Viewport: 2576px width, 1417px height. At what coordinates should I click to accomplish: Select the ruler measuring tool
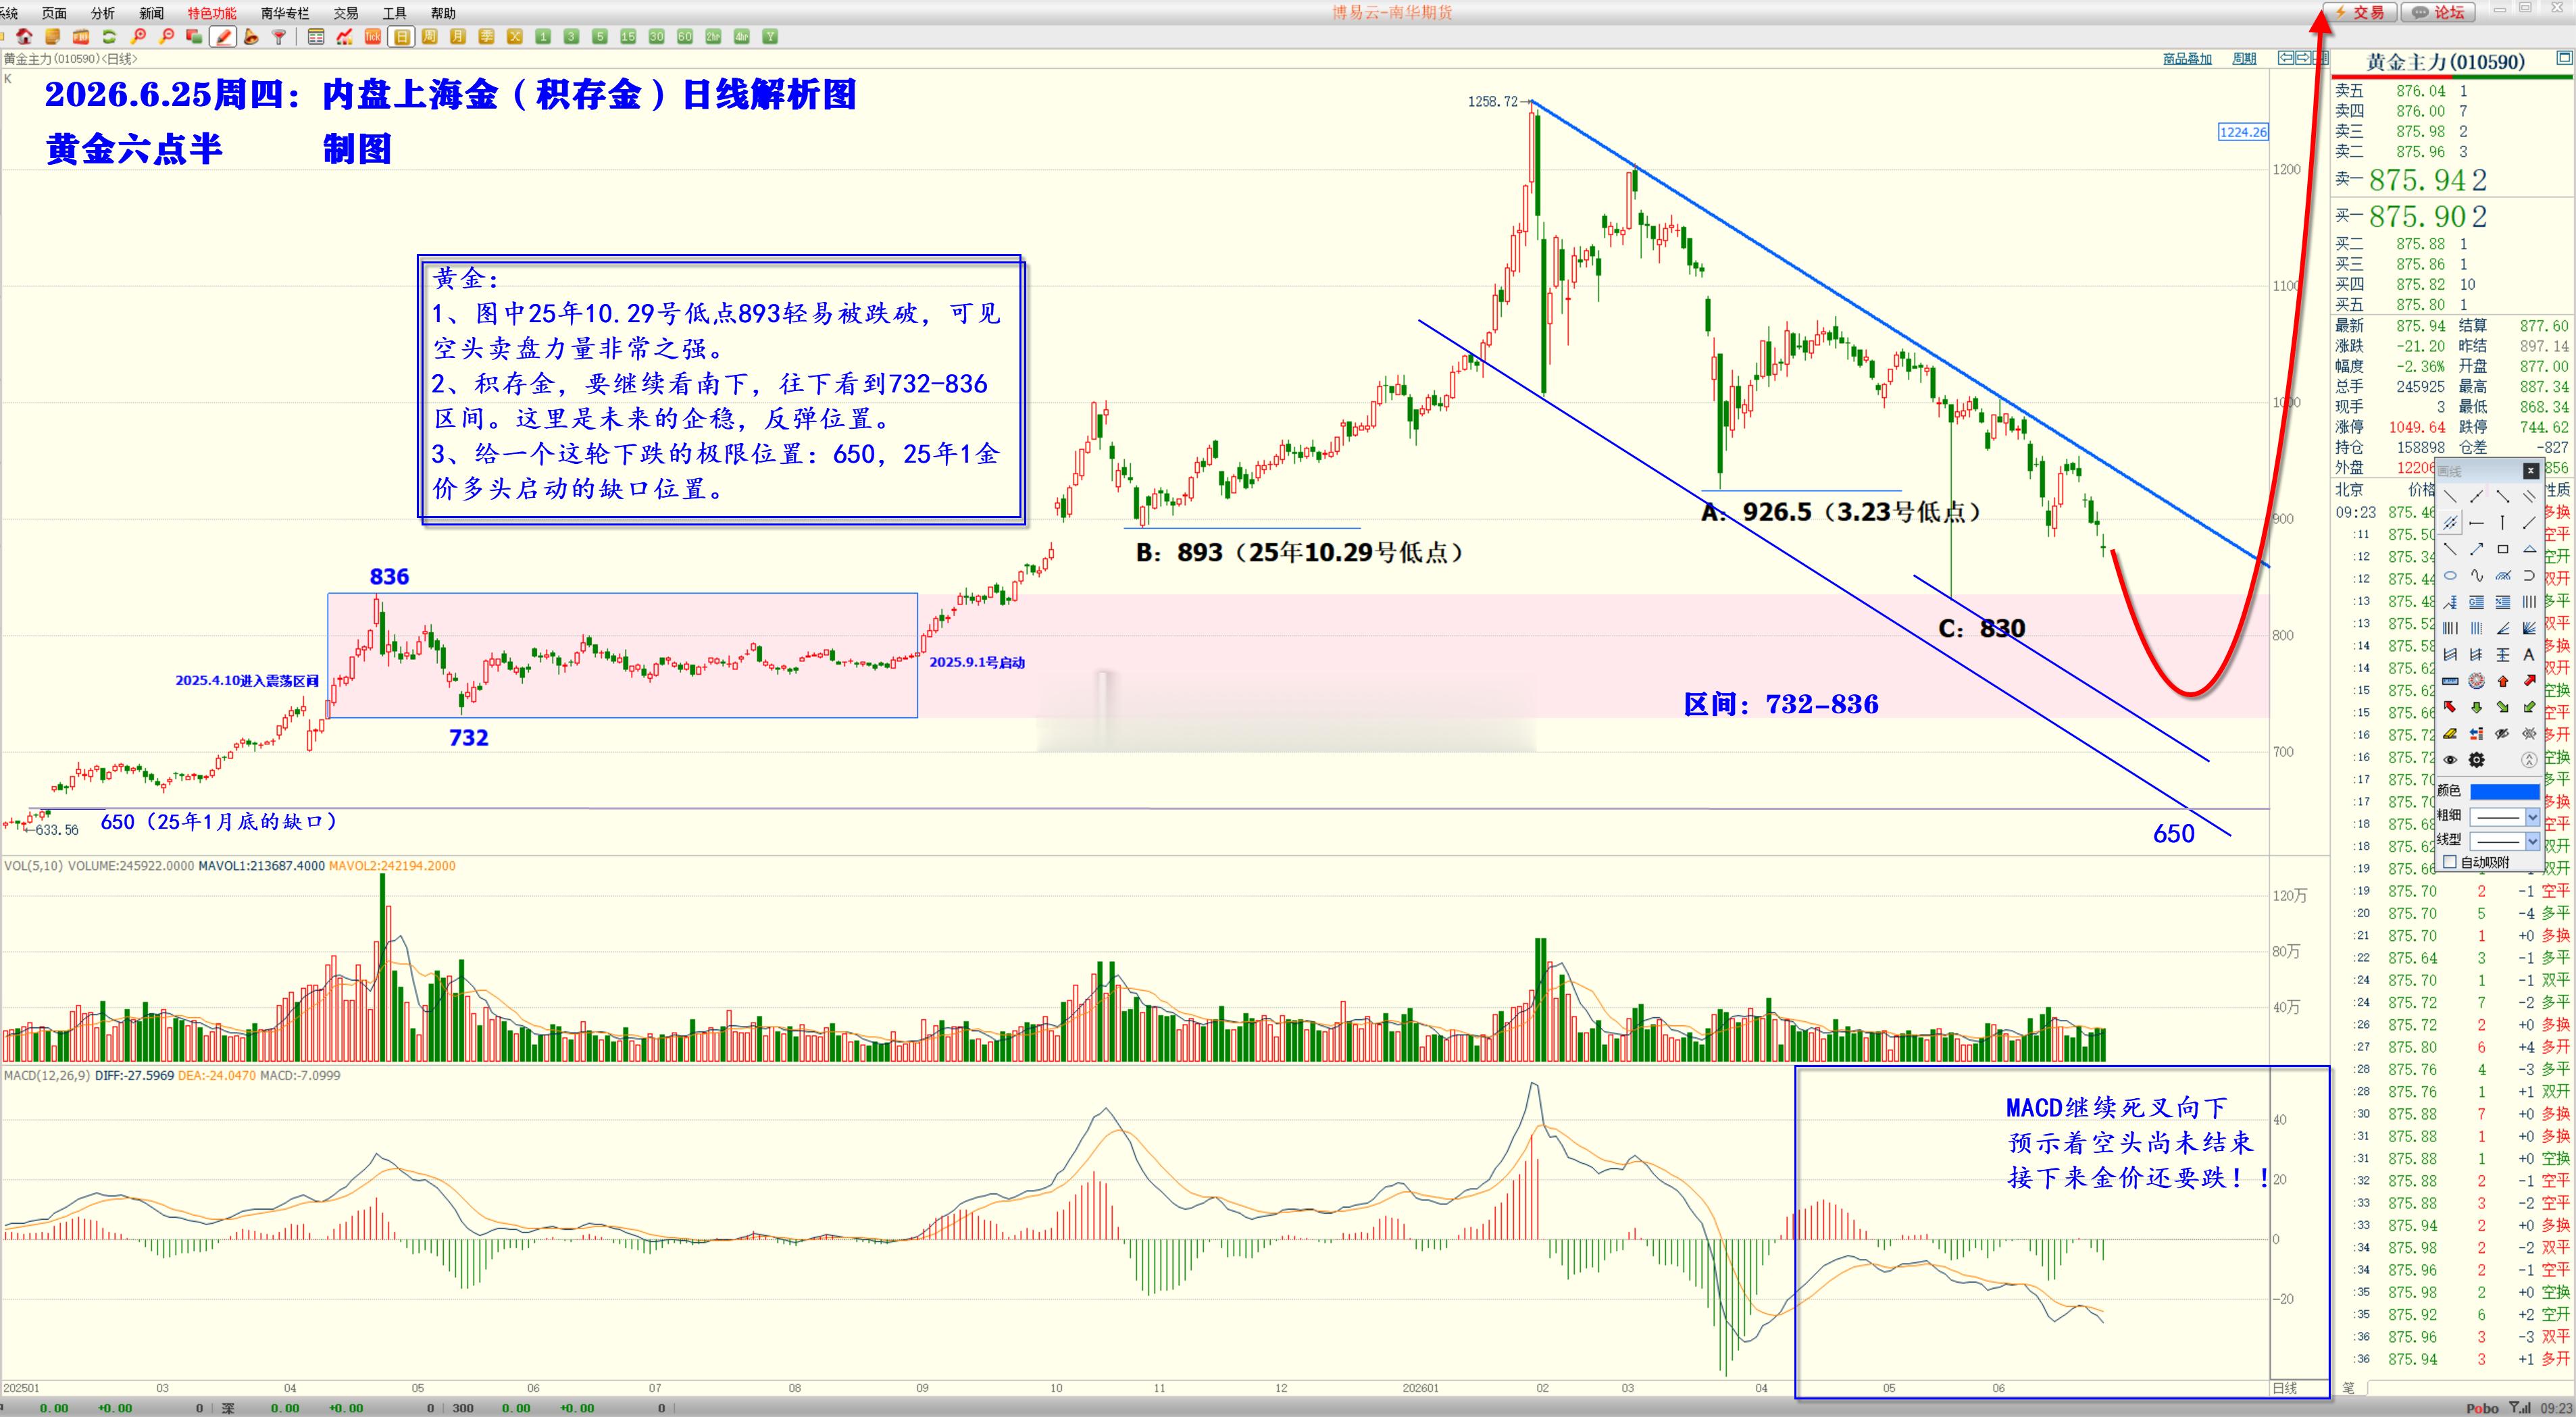2451,681
